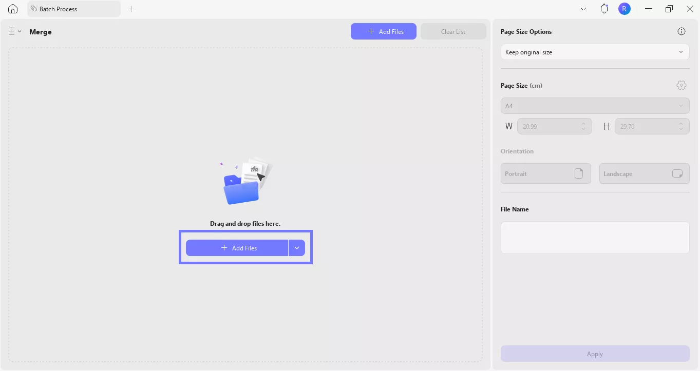
Task: Click the Apply button
Action: 595,354
